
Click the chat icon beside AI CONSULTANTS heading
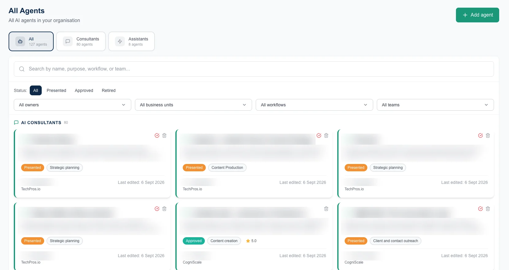click(x=16, y=123)
